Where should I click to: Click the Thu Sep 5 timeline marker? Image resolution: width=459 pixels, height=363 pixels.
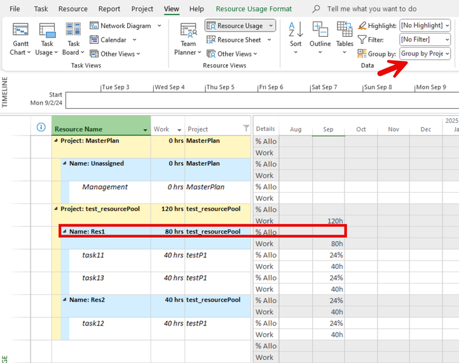(x=220, y=87)
